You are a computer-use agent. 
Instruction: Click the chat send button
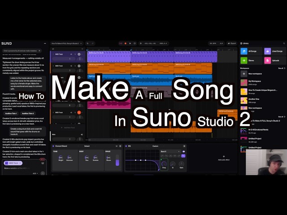click(x=43, y=173)
